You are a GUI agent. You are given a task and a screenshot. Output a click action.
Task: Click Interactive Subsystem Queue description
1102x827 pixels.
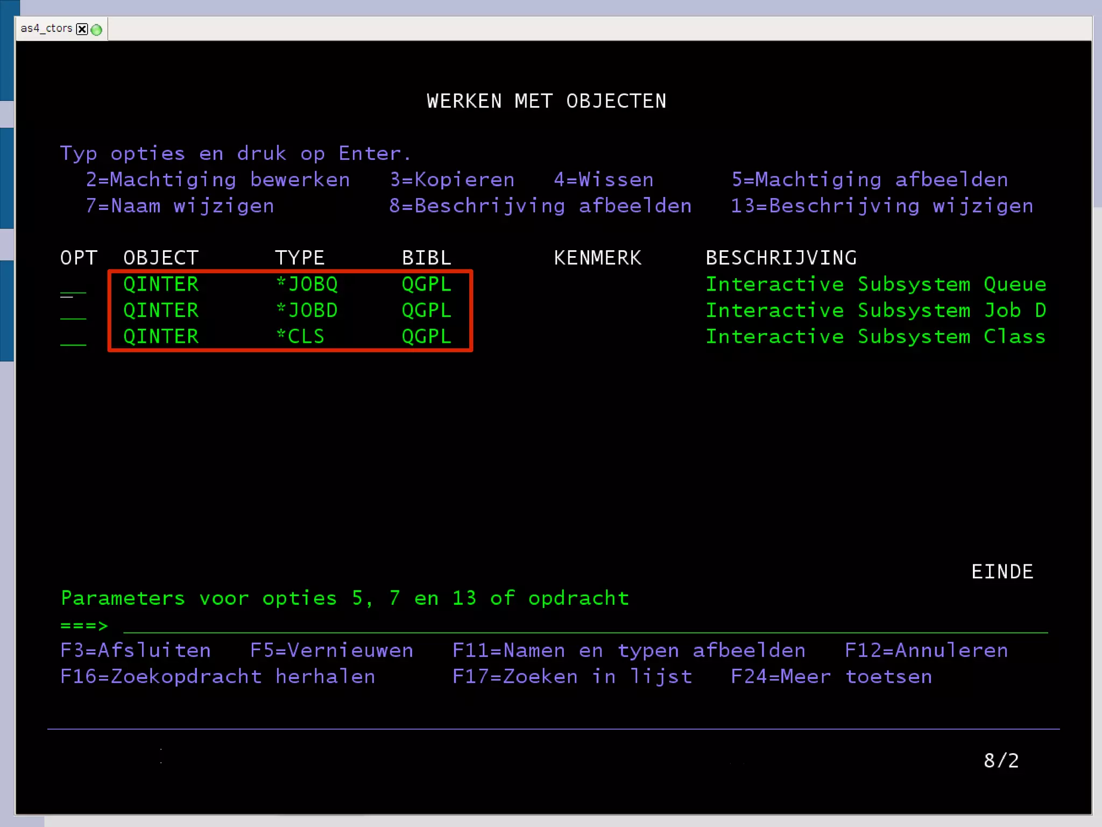pos(875,284)
